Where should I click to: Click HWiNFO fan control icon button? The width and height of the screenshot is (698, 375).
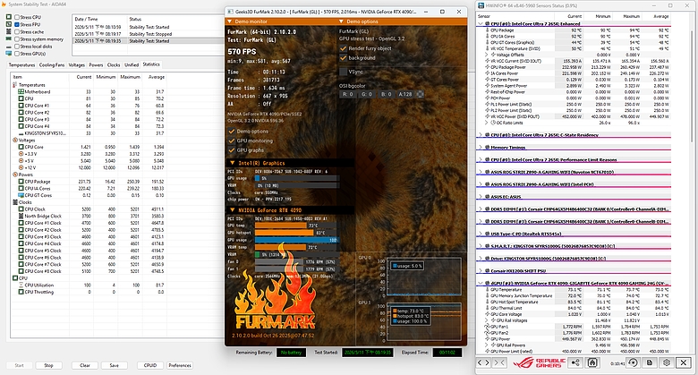[592, 362]
